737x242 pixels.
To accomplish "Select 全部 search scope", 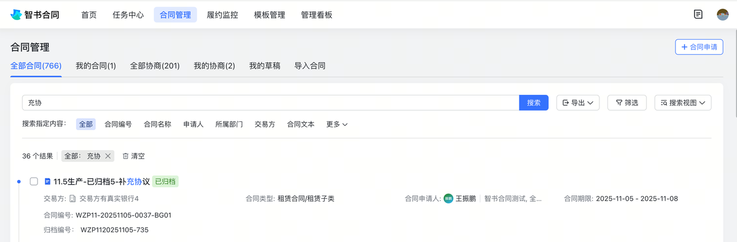I will click(86, 124).
